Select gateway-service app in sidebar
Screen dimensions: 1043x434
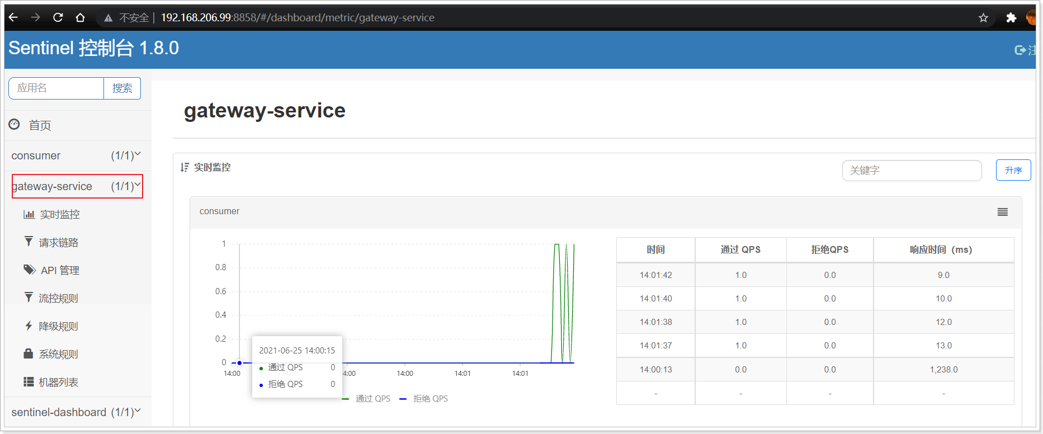click(52, 186)
